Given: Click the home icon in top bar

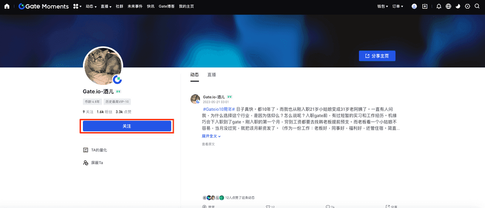Looking at the screenshot, I should (x=7, y=7).
